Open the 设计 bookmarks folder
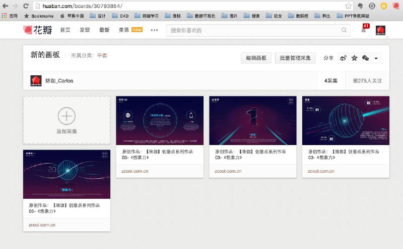 (x=98, y=16)
